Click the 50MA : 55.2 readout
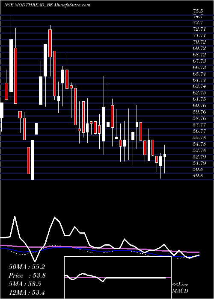Image resolution: width=214 pixels, height=299 pixels. tap(27, 267)
